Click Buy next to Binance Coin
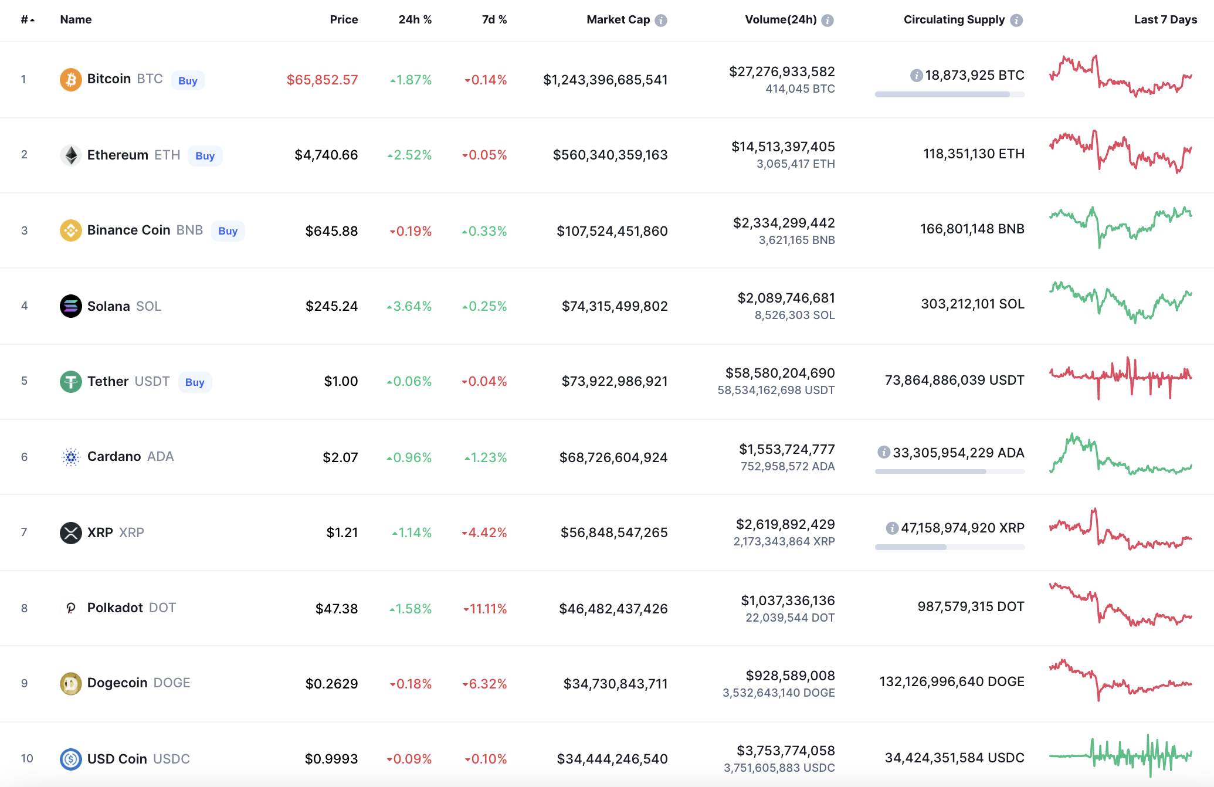The image size is (1214, 787). click(228, 231)
